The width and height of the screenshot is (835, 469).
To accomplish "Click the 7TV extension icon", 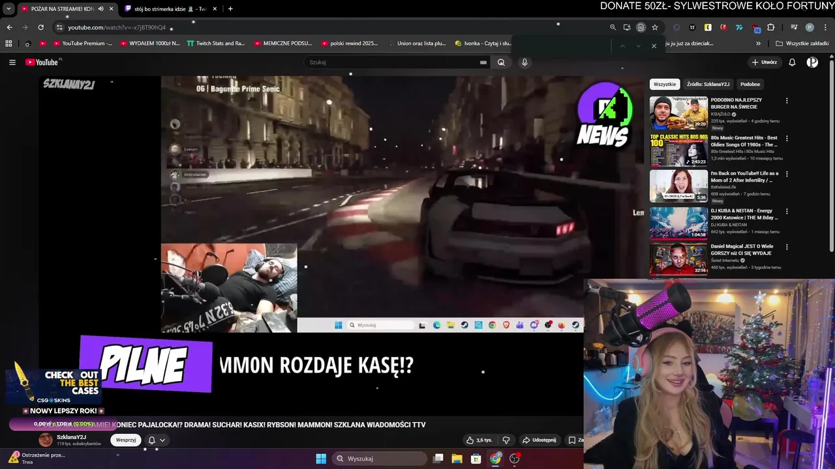I will click(739, 27).
